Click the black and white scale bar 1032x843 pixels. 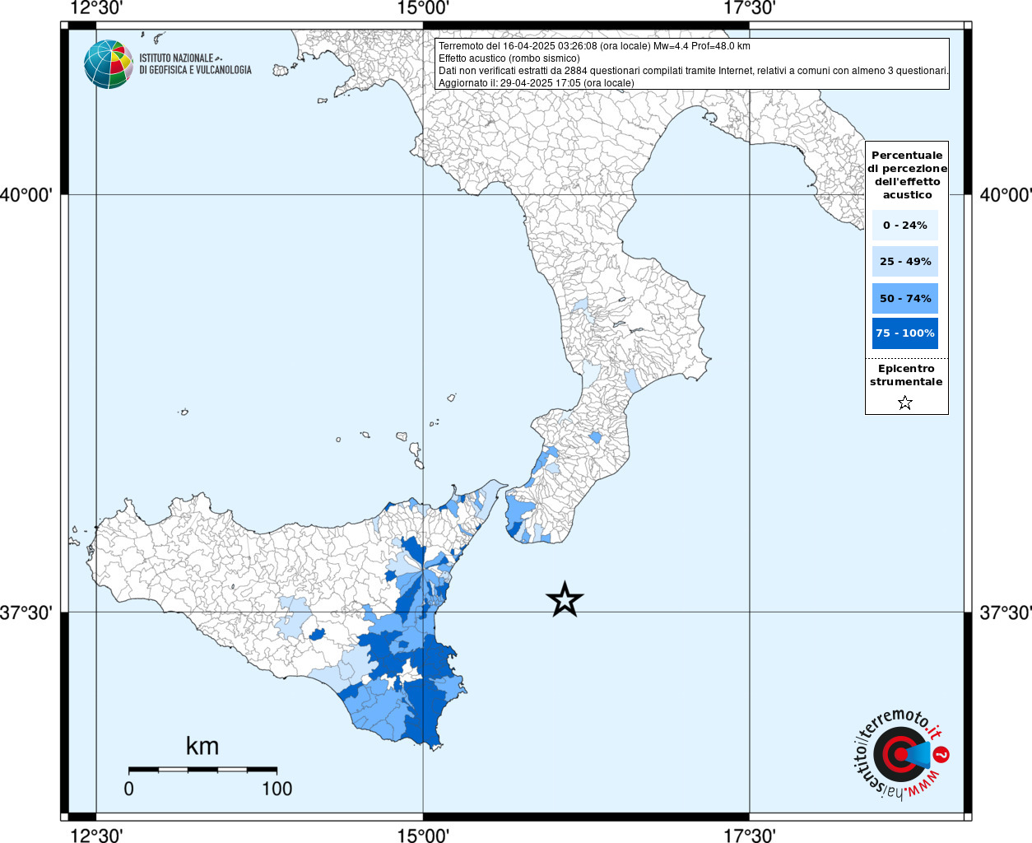[202, 770]
